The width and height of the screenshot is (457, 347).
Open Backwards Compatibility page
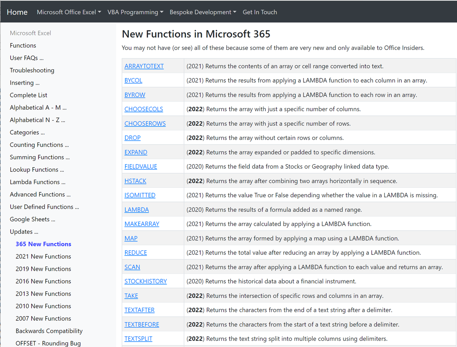coord(49,331)
